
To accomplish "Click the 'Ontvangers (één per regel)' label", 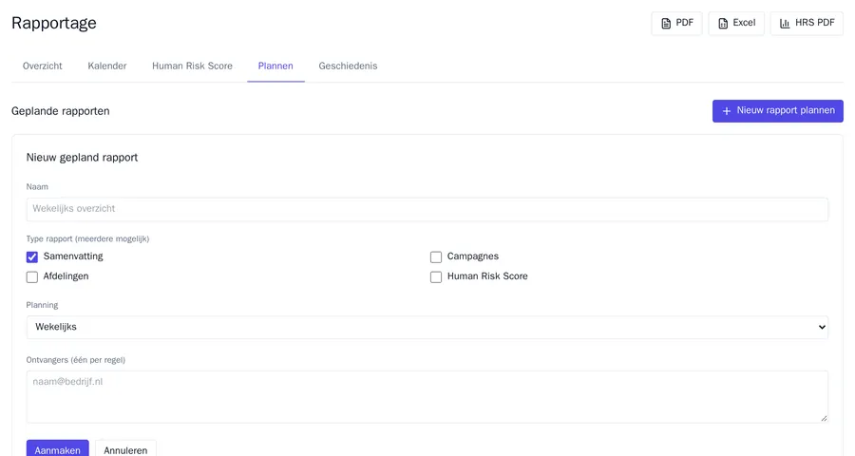I will click(x=76, y=360).
